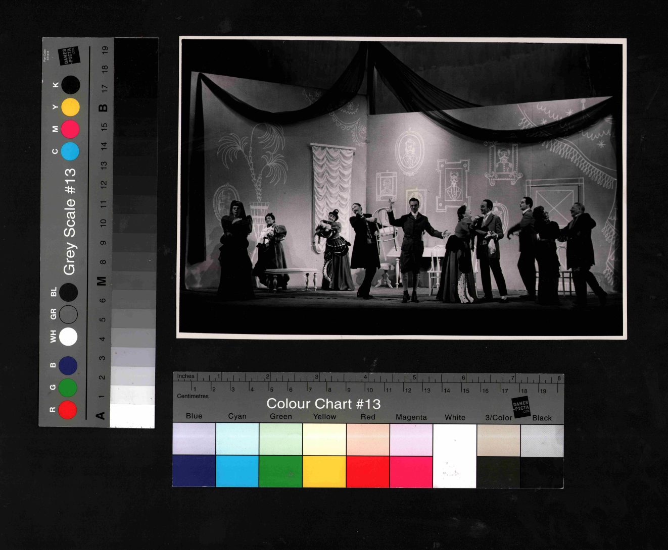
Task: Click the Danes-Picta logo on Grey Scale
Action: click(70, 56)
